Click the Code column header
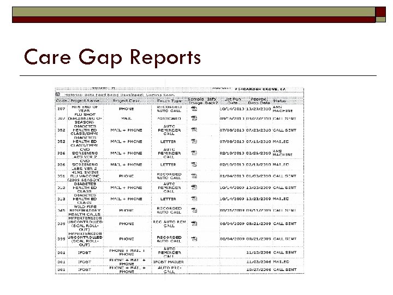This screenshot has height=295, width=393. pyautogui.click(x=61, y=101)
